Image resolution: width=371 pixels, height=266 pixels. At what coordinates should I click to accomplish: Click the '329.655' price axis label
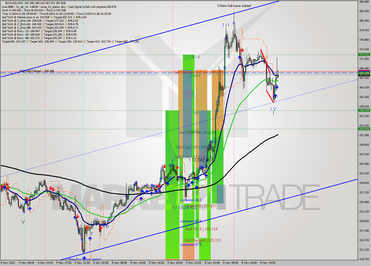point(364,221)
